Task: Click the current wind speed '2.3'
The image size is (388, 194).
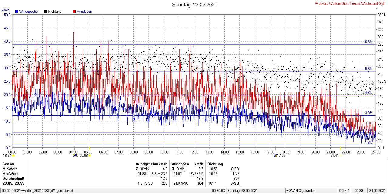Action: (x=165, y=183)
